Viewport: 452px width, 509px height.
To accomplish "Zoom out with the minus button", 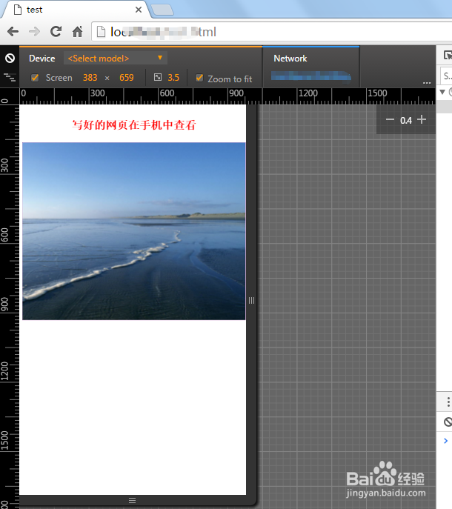I will pyautogui.click(x=390, y=120).
